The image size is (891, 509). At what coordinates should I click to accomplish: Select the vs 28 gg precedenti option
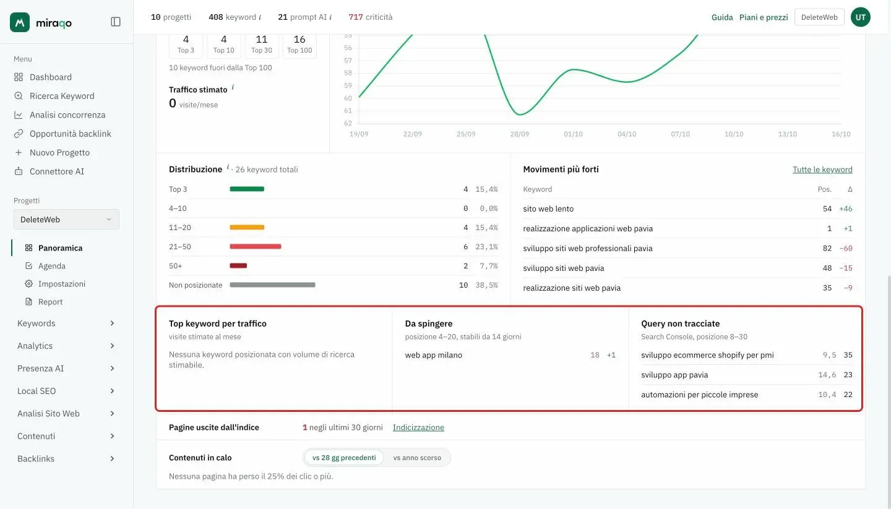pos(344,458)
